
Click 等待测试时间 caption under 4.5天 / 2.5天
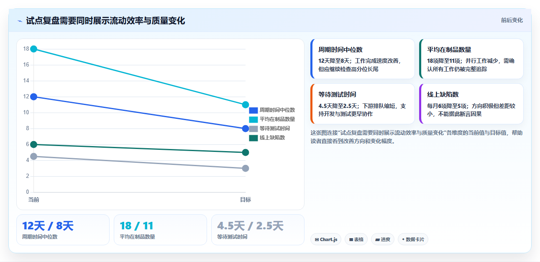click(x=232, y=237)
